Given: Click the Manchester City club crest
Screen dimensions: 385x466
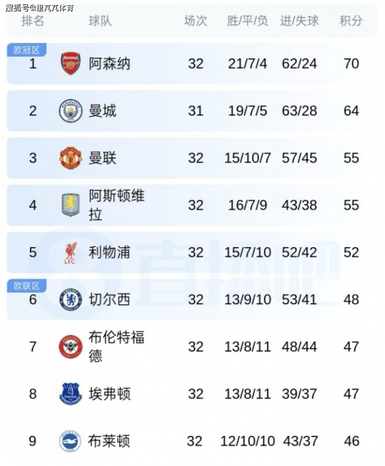Looking at the screenshot, I should tap(71, 111).
